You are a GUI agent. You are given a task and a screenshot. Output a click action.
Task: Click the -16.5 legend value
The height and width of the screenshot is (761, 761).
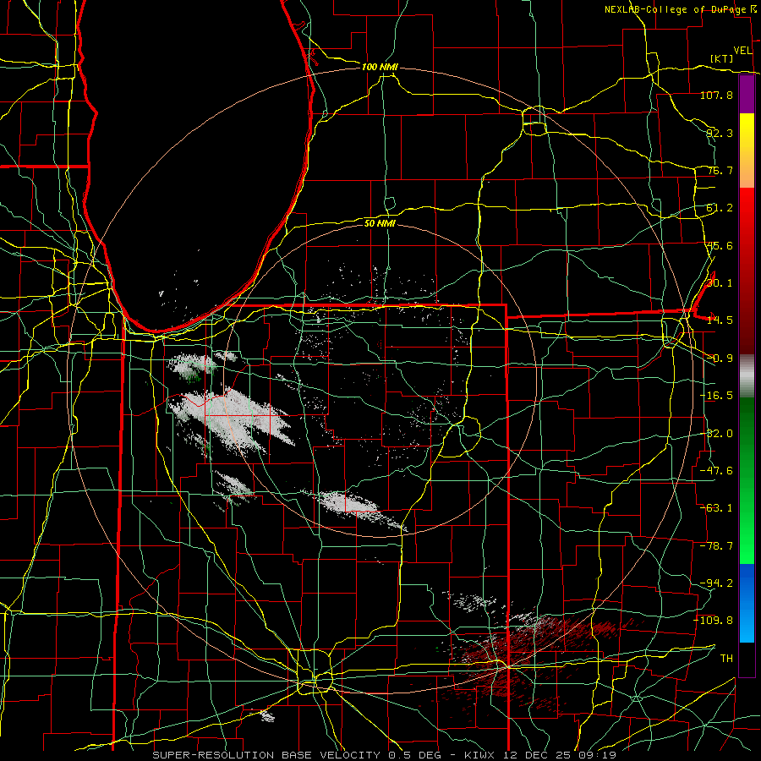pyautogui.click(x=716, y=396)
